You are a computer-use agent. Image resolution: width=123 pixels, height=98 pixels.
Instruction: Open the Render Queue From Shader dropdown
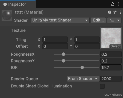click(x=83, y=79)
